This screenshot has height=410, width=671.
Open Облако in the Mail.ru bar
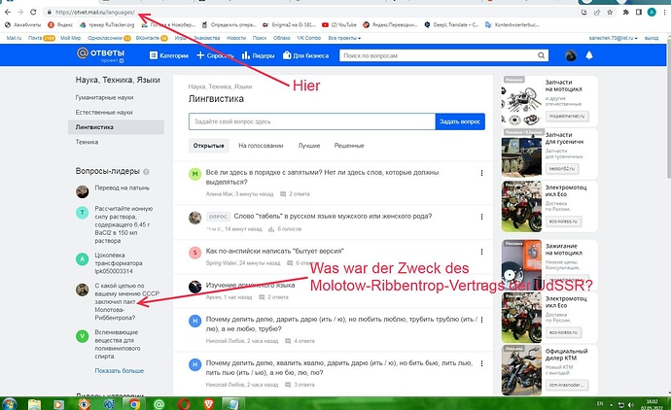tap(282, 38)
